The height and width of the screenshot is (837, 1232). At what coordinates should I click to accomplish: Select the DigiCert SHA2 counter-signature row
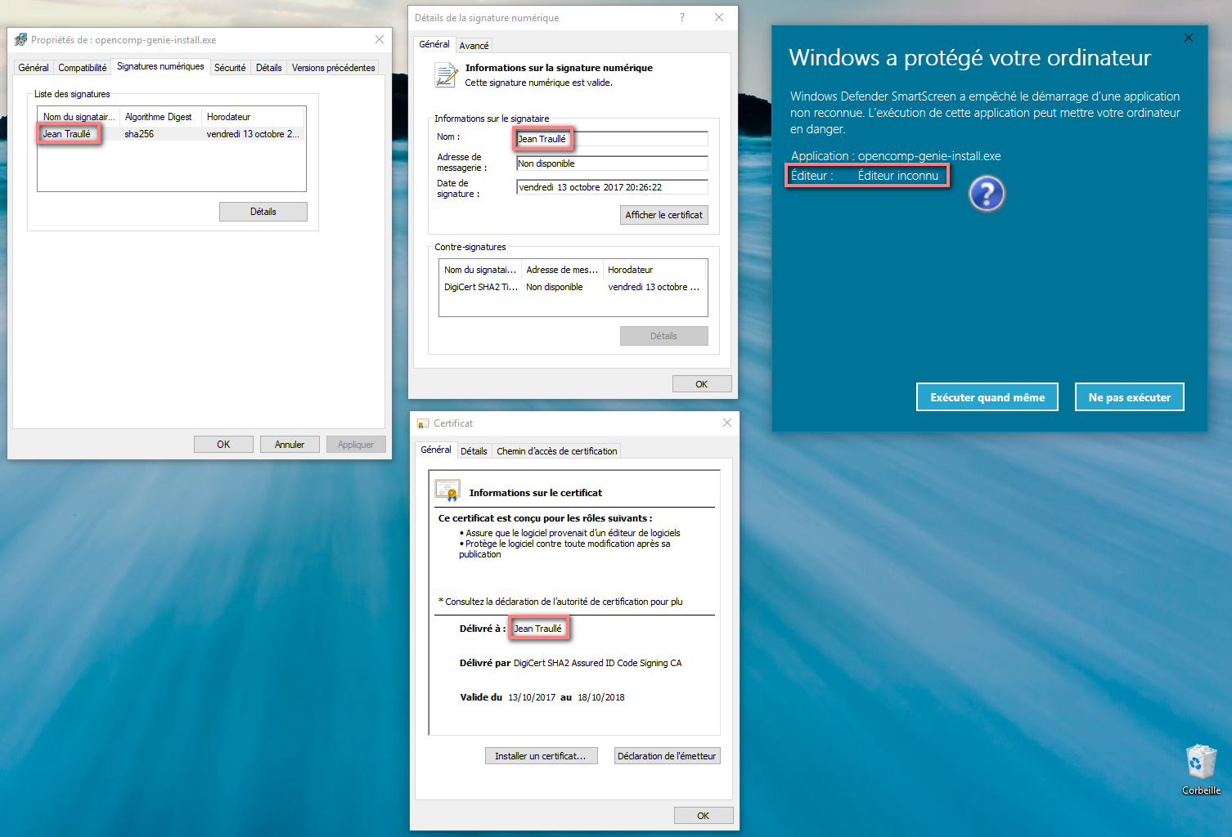[x=479, y=287]
